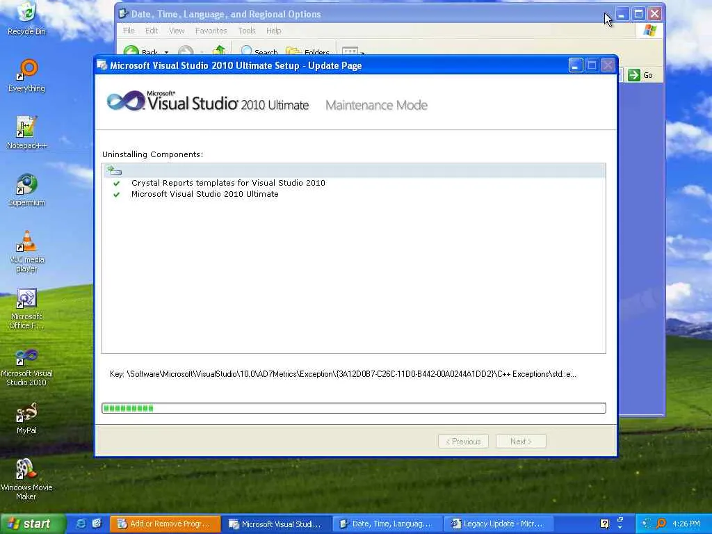This screenshot has width=712, height=534.
Task: Open the Edit menu in Regional Options window
Action: point(151,31)
